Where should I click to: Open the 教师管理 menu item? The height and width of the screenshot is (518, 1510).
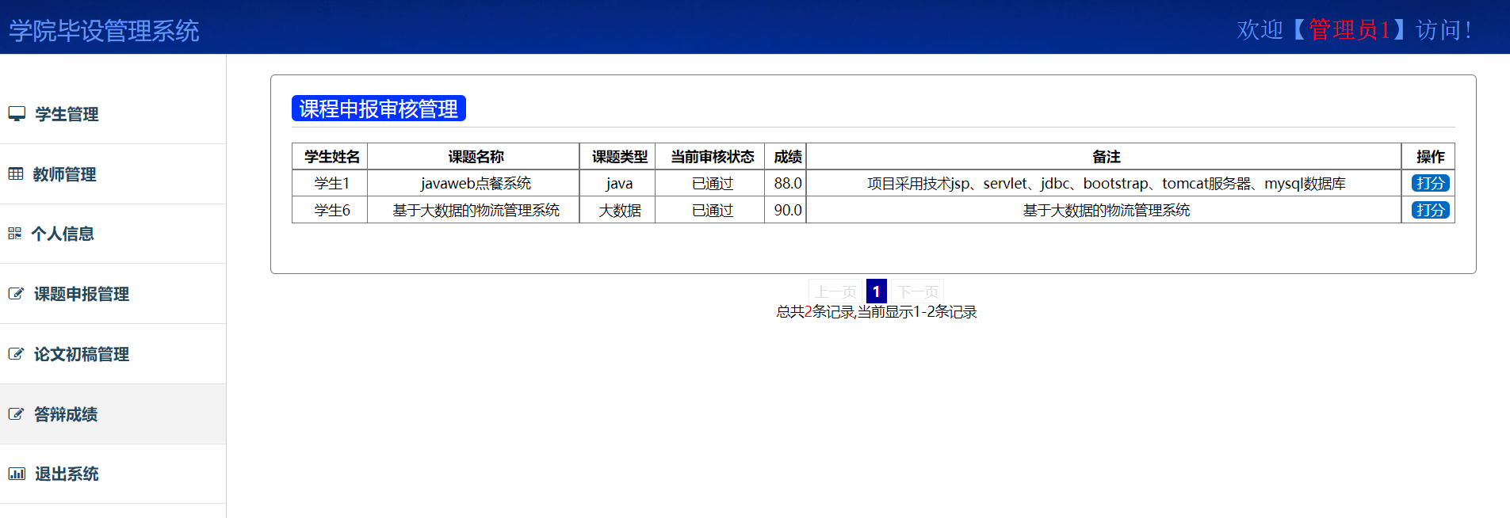point(64,174)
